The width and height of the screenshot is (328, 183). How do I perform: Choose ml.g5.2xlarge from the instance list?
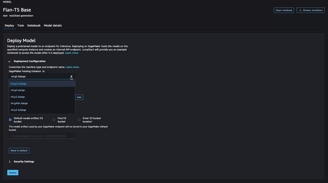click(42, 83)
